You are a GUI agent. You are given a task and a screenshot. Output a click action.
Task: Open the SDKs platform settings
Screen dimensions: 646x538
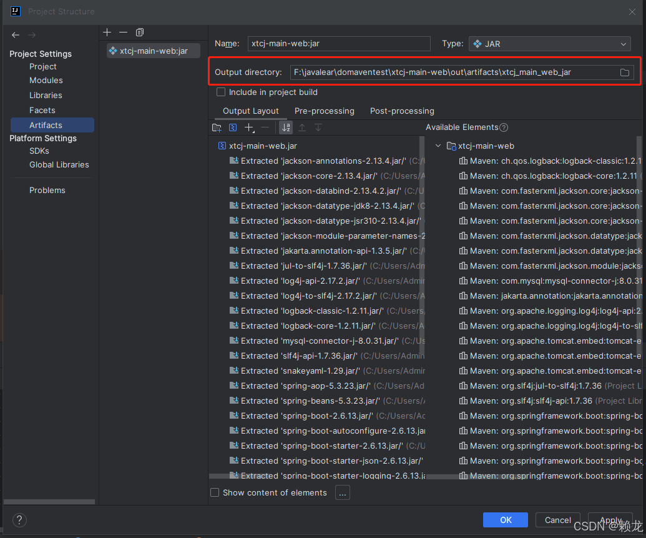click(39, 151)
